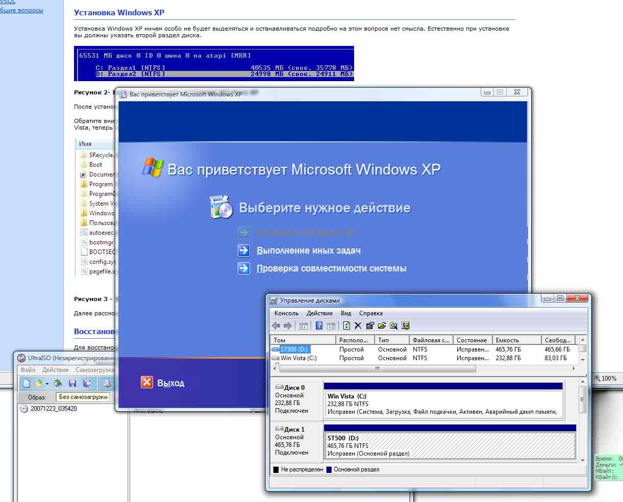
Task: Click "Установка Windows XP" heading on webpage
Action: 119,12
